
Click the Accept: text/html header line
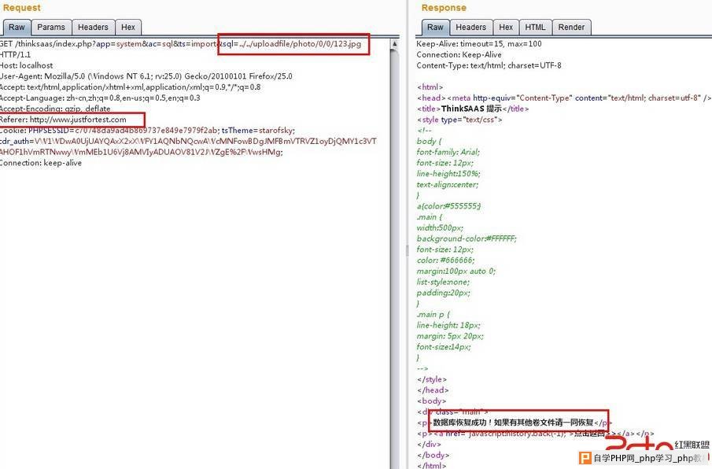coord(131,87)
